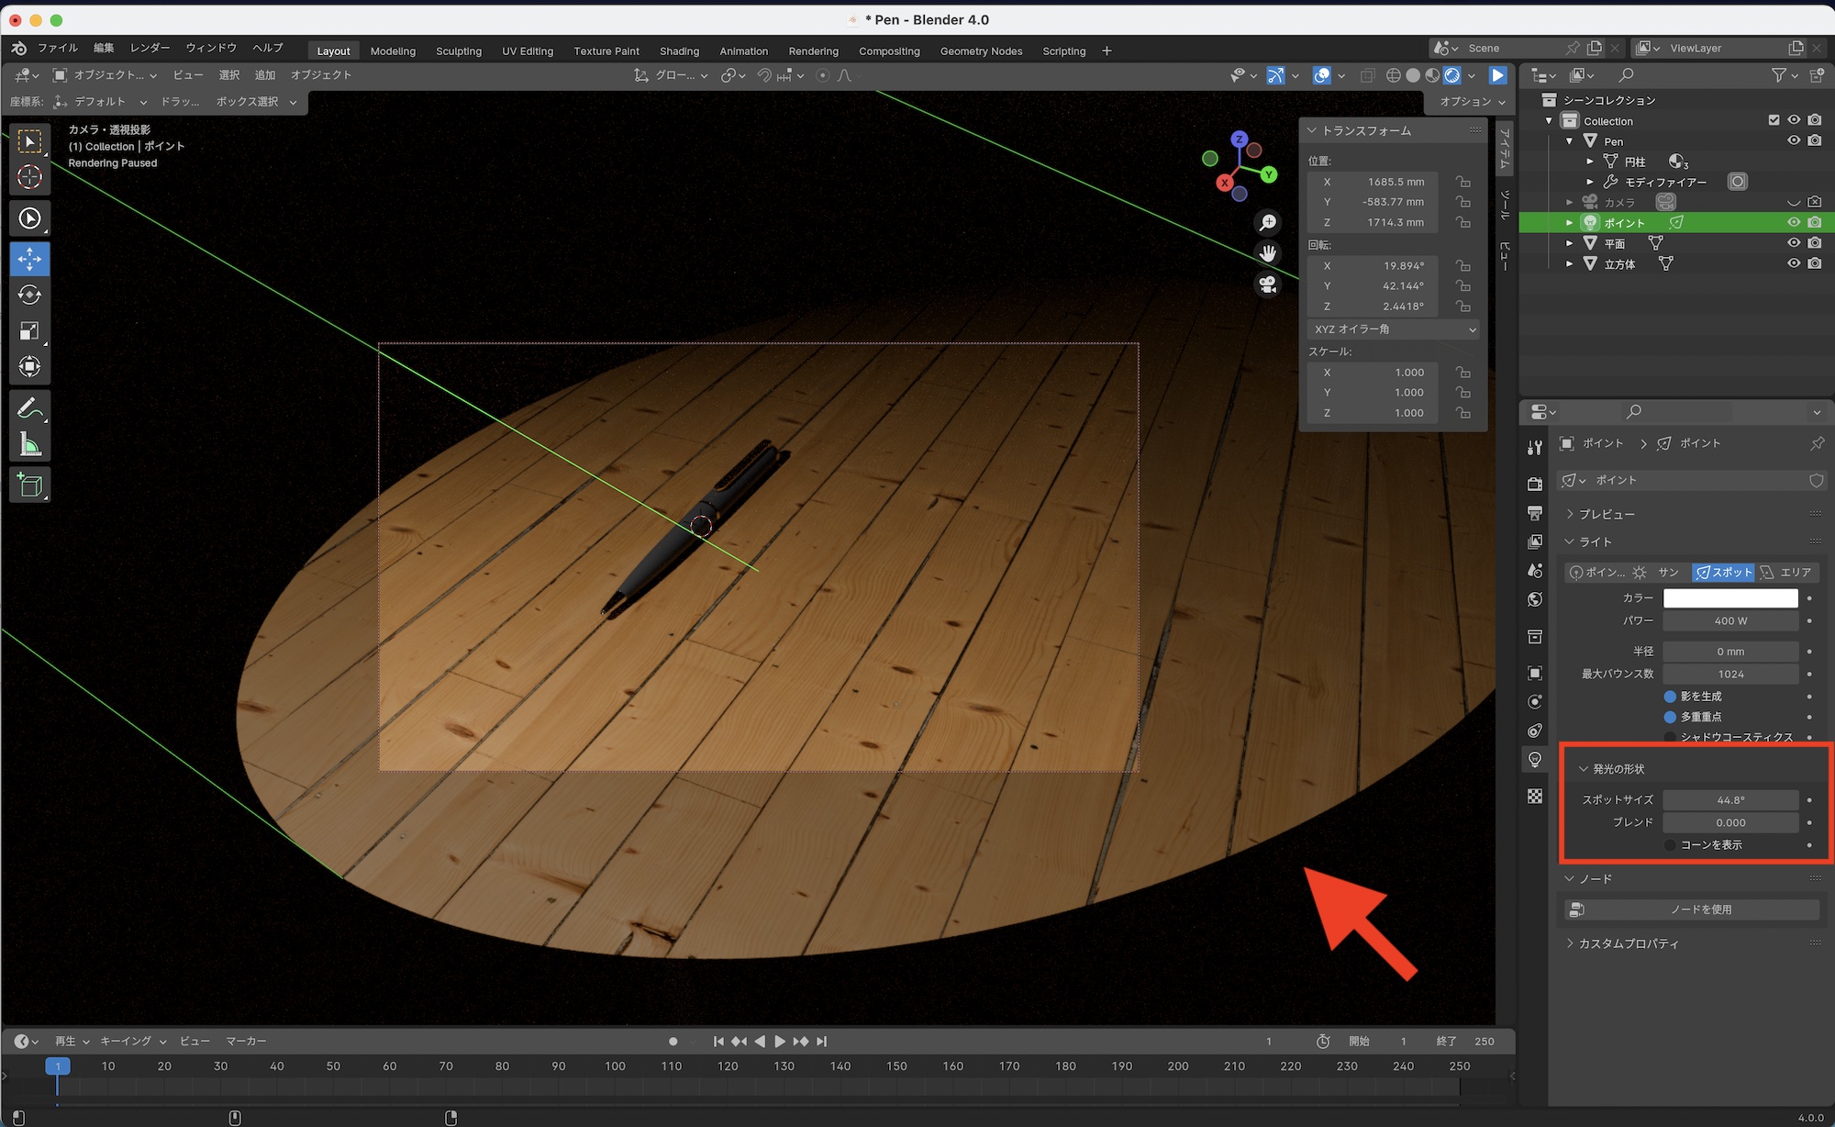Enable the コーンを表示 checkbox

pyautogui.click(x=1670, y=844)
